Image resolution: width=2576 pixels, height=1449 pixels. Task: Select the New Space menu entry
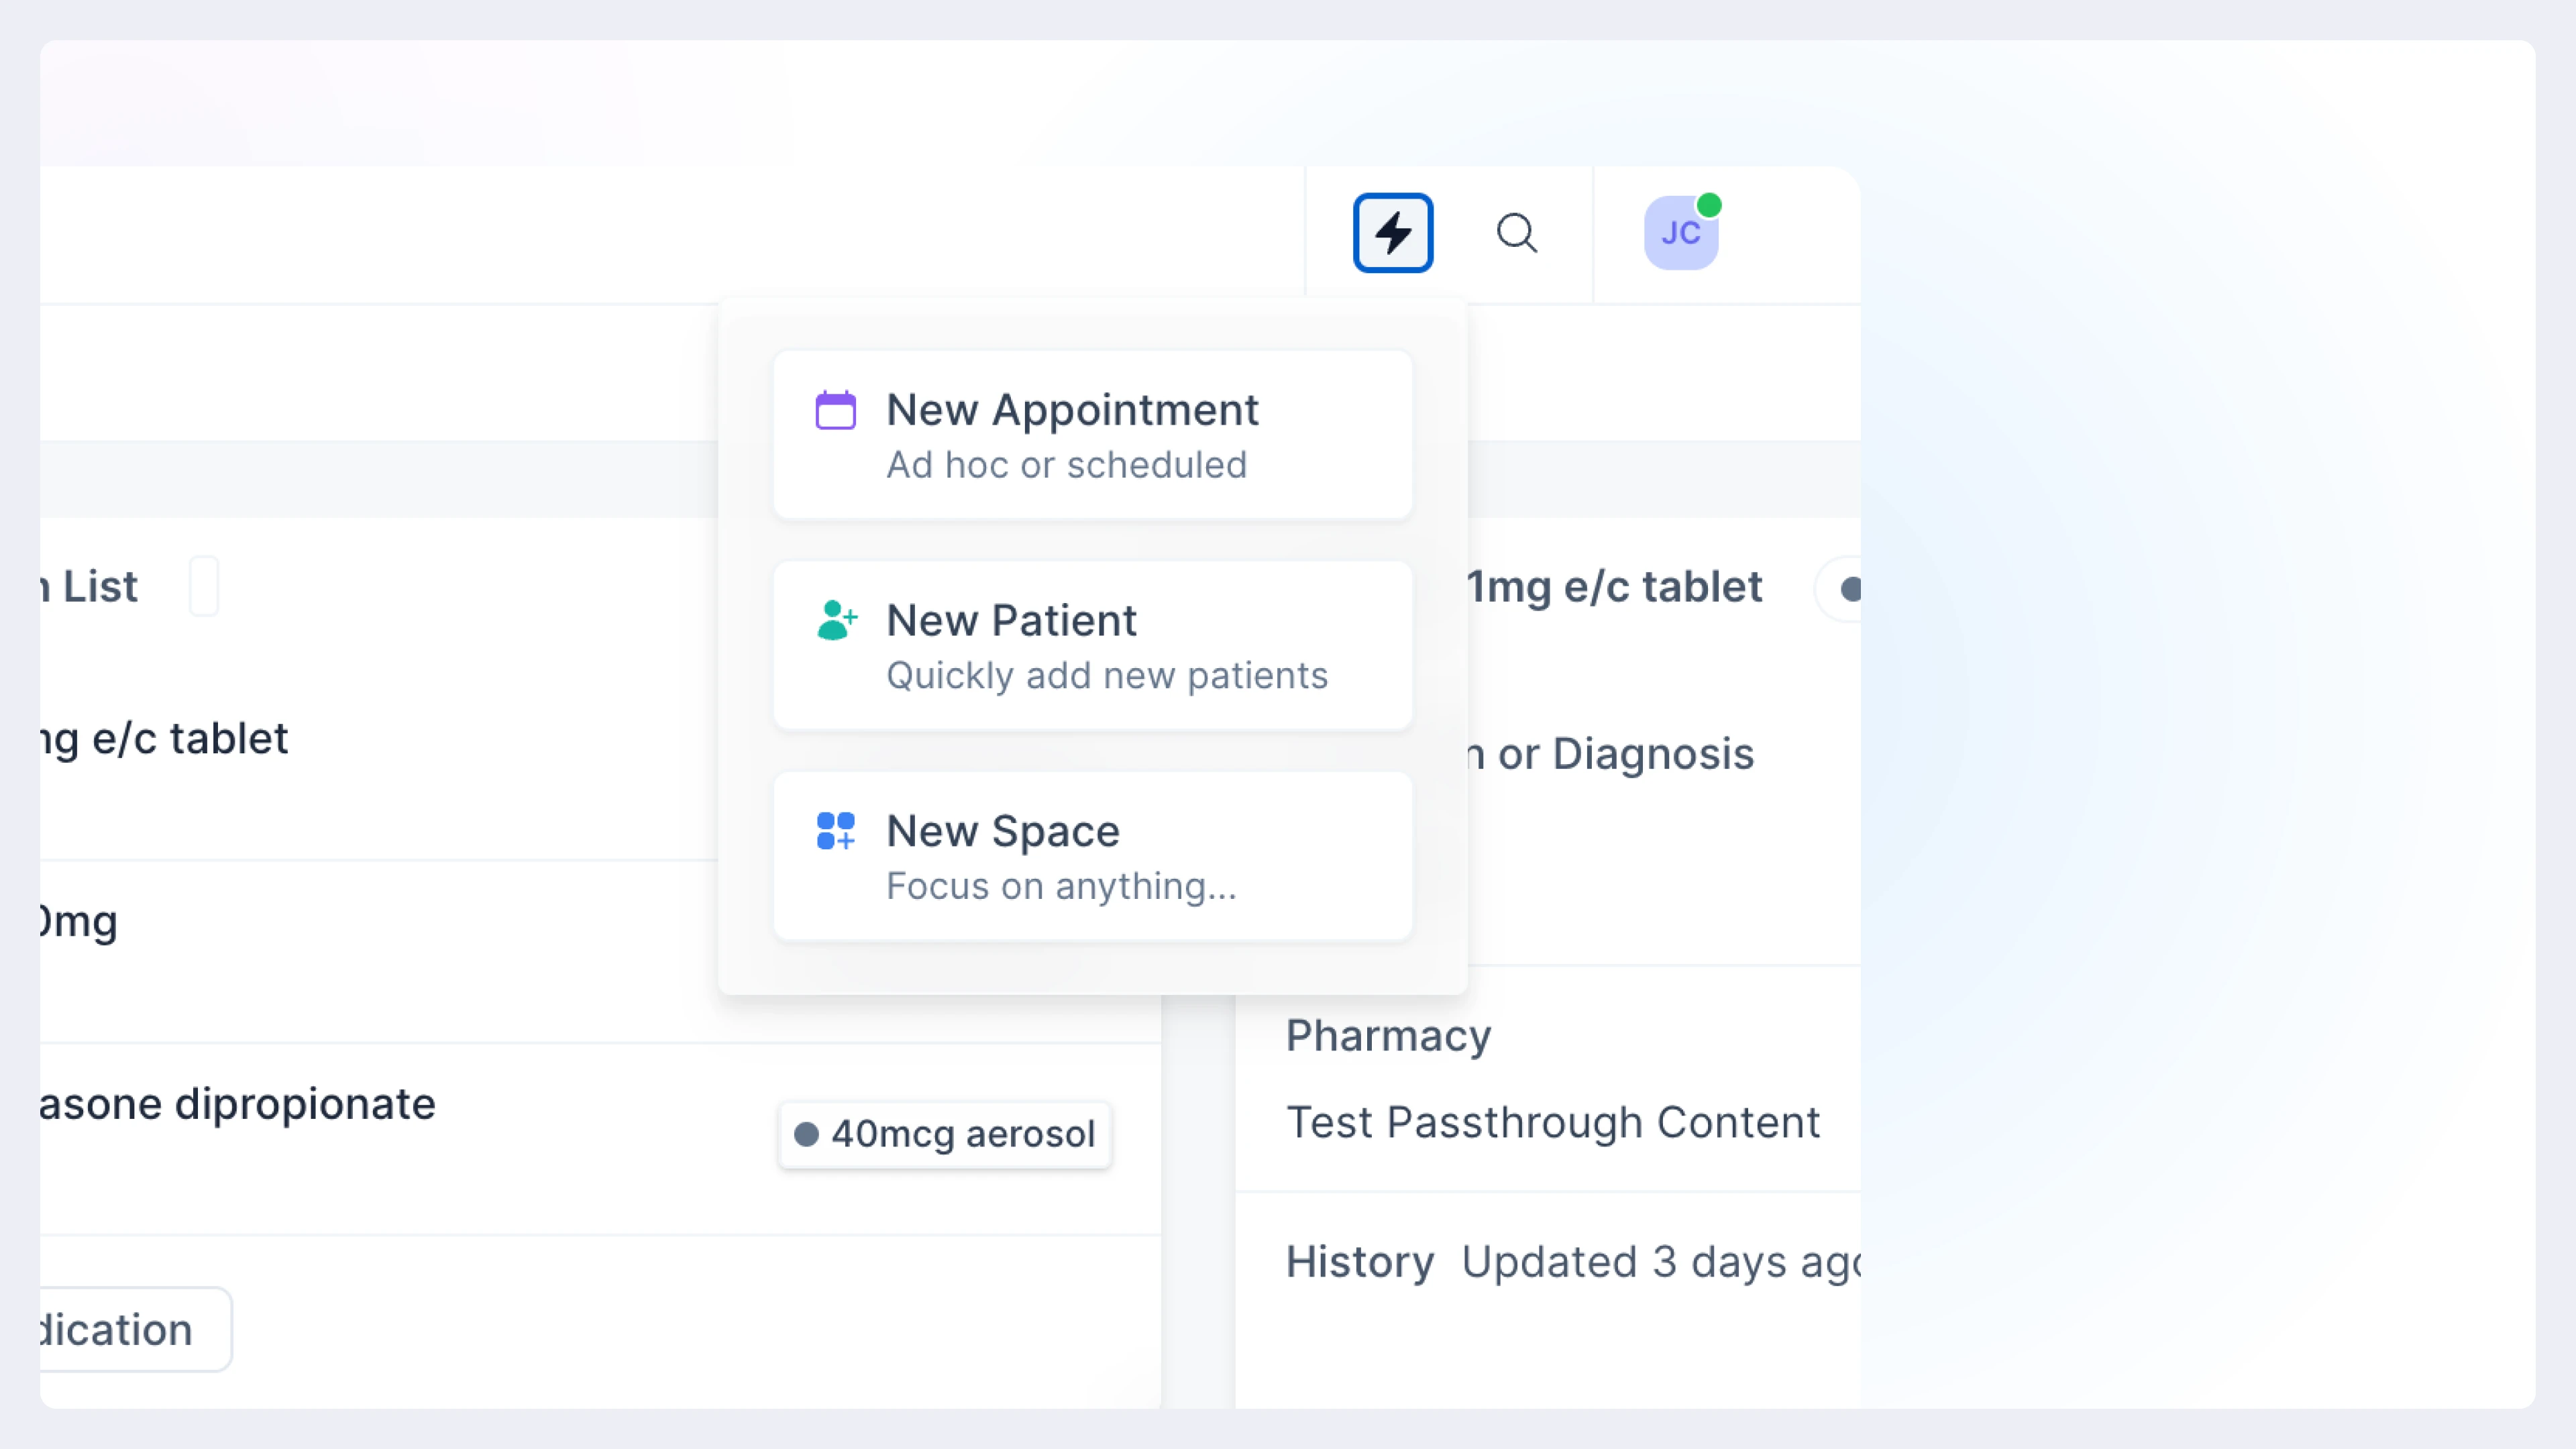[1092, 856]
